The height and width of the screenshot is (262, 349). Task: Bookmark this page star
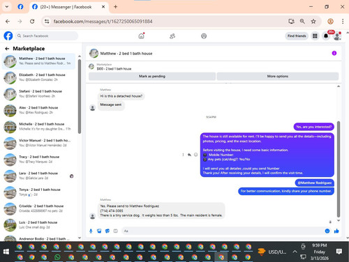pos(313,22)
